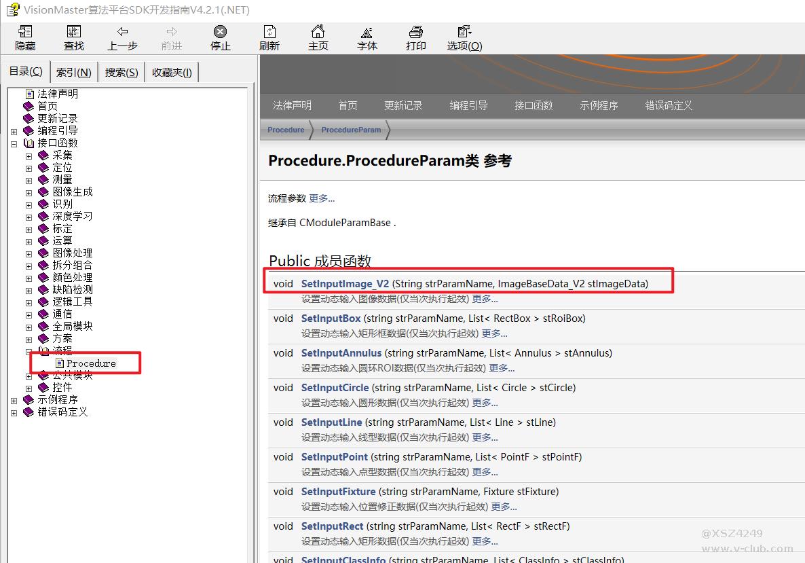Expand the 采集 tree node
Viewport: 805px width, 563px height.
pyautogui.click(x=29, y=156)
